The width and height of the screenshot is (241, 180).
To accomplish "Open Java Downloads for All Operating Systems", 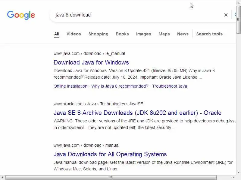I will click(110, 154).
